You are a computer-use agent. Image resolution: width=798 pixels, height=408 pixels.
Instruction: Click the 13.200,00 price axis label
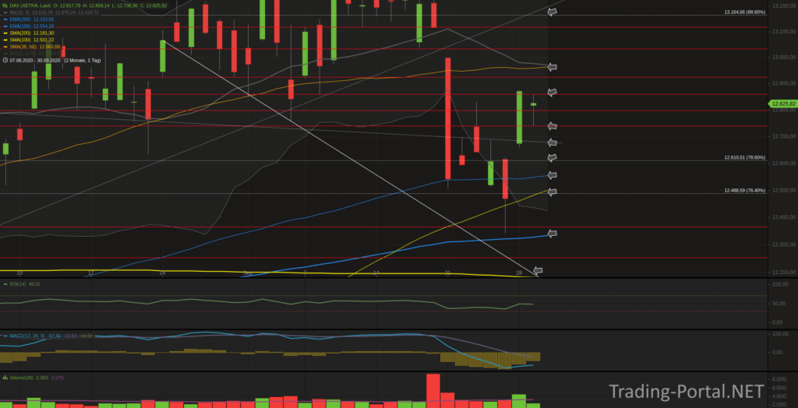click(784, 5)
